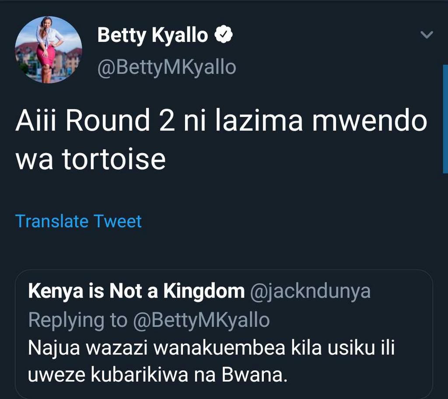Click the blue scrollbar on the right edge
The width and height of the screenshot is (448, 399).
point(445,118)
